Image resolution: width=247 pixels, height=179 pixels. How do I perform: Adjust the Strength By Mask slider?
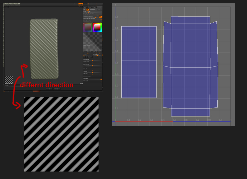click(x=92, y=19)
